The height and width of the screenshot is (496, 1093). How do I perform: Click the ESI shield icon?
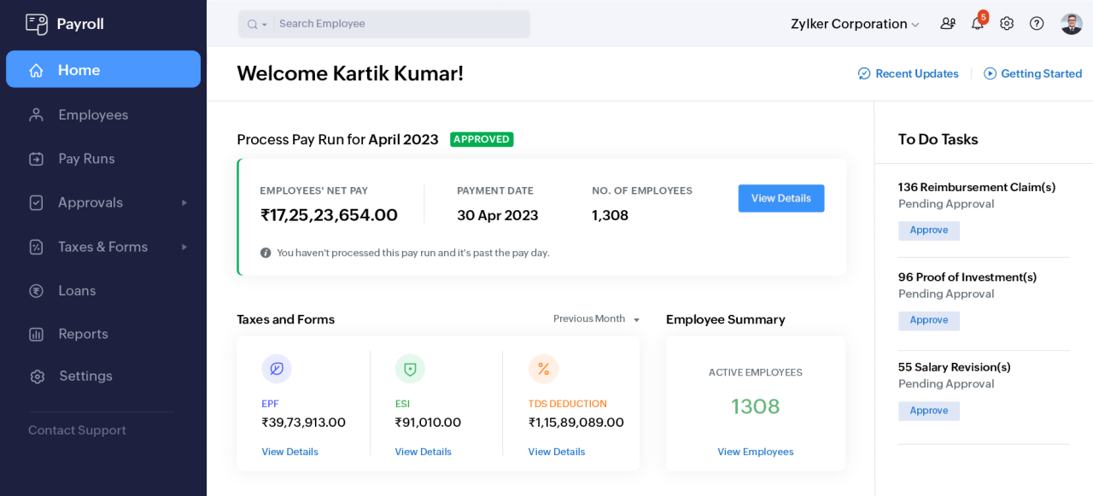click(x=410, y=369)
